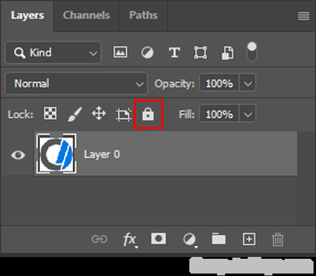This screenshot has height=276, width=316.
Task: Create new fill or adjustment layer
Action: coord(190,240)
